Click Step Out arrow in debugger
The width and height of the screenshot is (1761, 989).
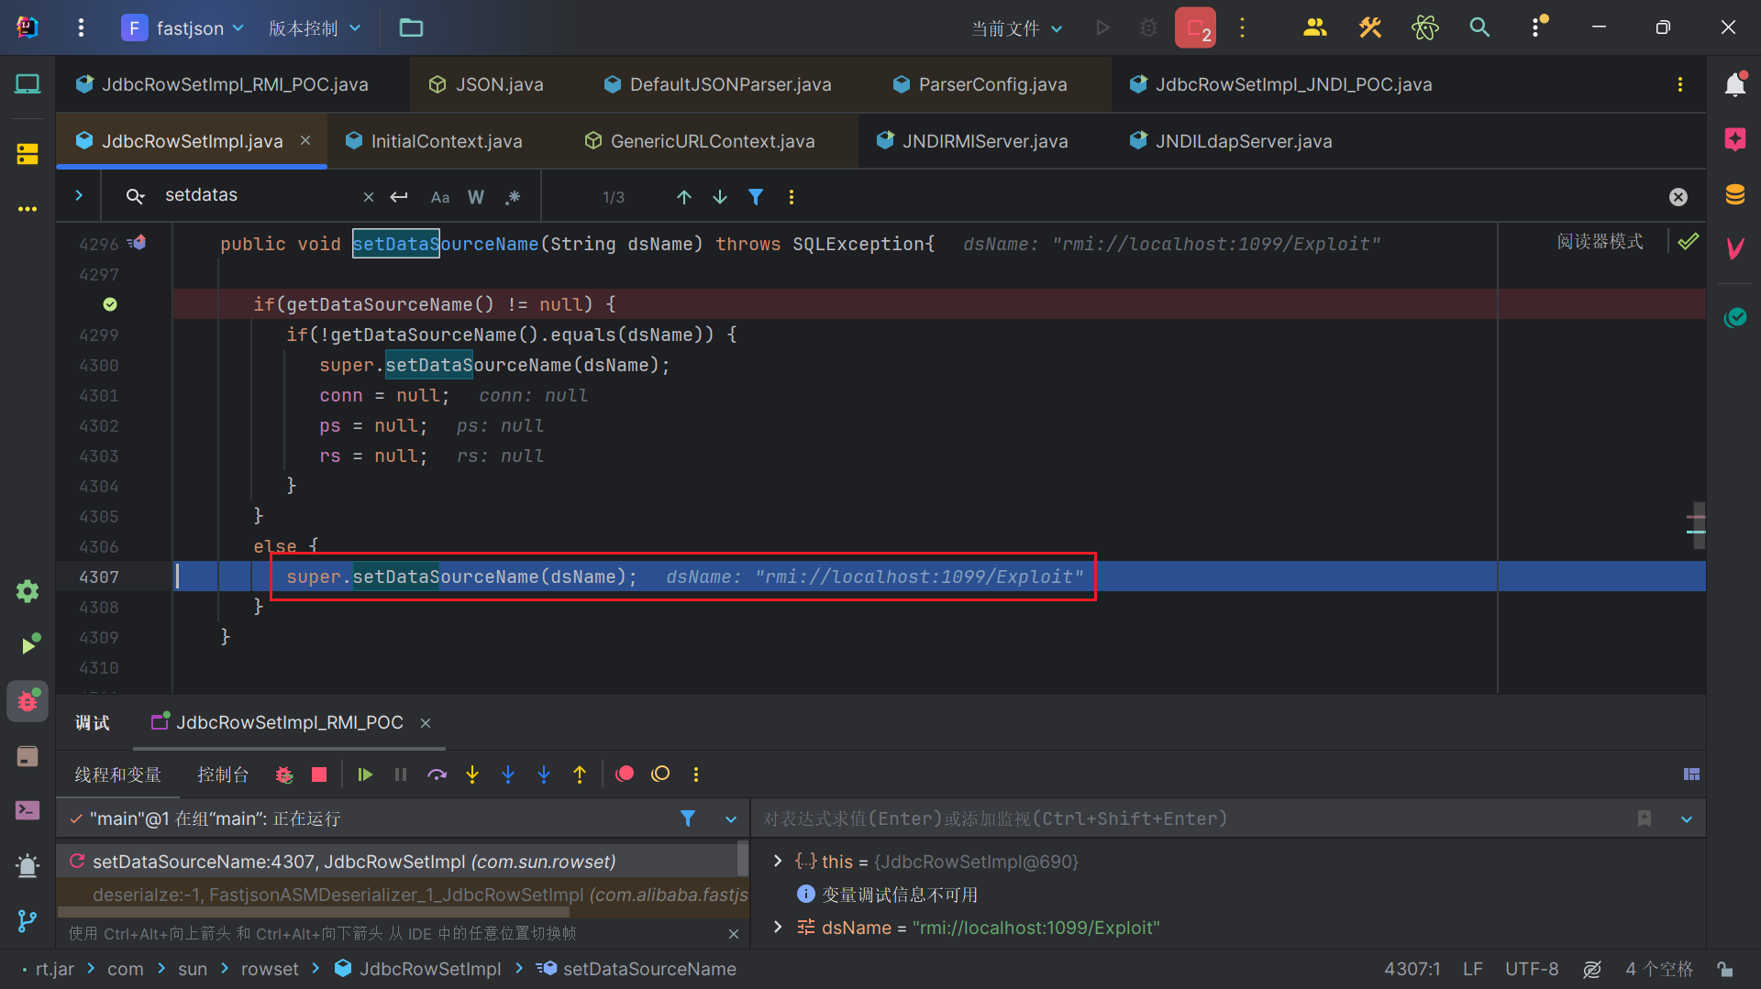(580, 775)
